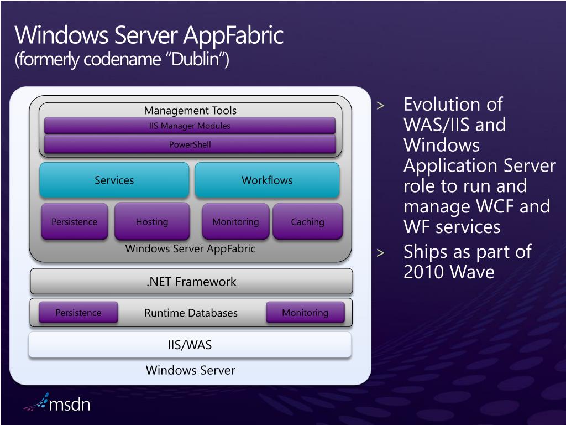Click the text Ships as part of 2010 Wave

point(468,262)
